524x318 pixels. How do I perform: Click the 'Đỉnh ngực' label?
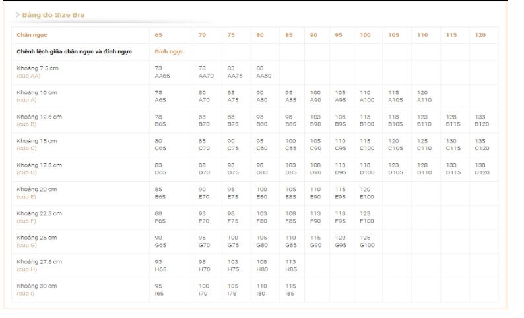click(169, 51)
